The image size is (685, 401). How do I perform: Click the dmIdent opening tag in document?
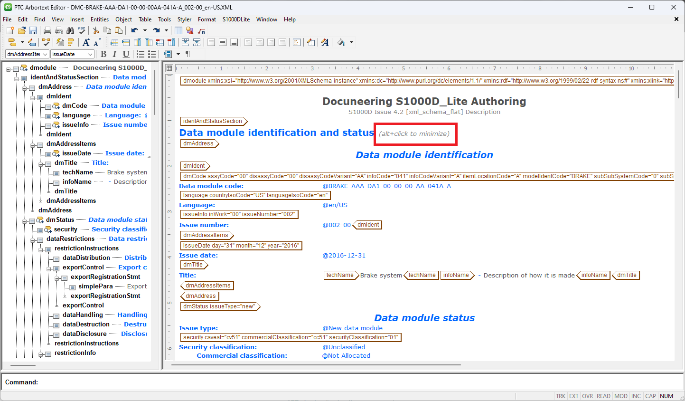pos(194,166)
